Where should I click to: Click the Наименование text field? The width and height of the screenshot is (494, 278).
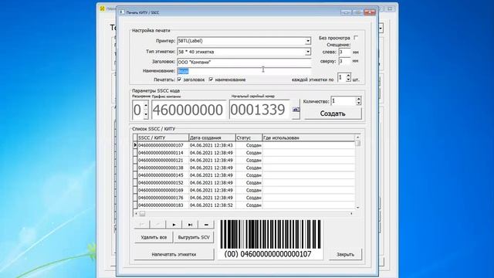(244, 71)
